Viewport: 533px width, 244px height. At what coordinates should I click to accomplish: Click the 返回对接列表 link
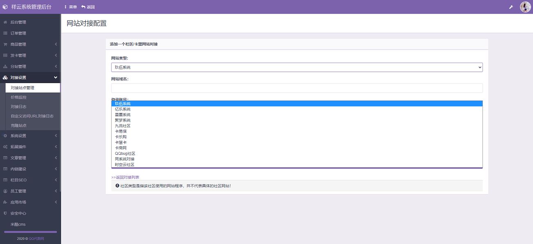[x=125, y=177]
